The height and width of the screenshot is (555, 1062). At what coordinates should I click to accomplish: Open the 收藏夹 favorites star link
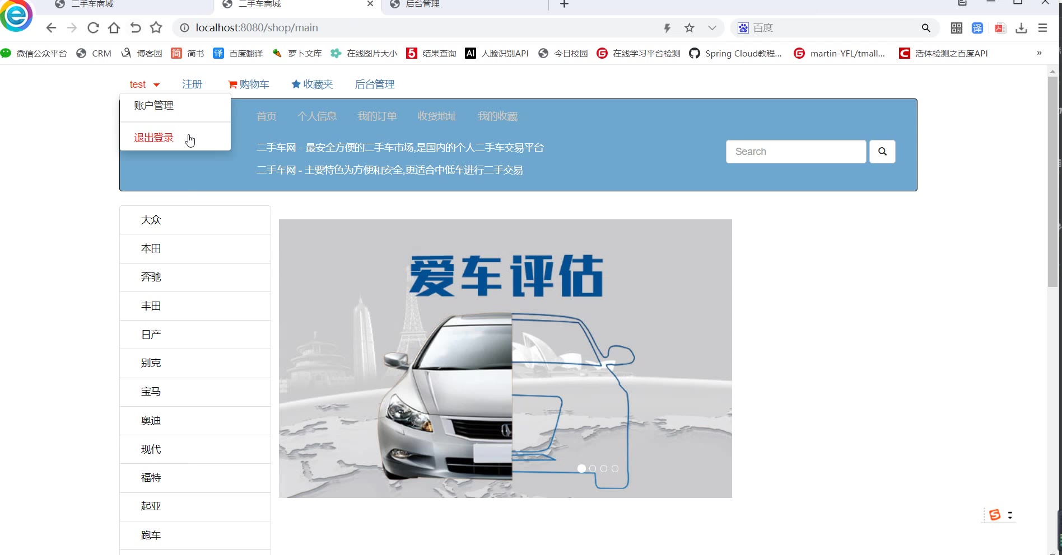(x=312, y=84)
